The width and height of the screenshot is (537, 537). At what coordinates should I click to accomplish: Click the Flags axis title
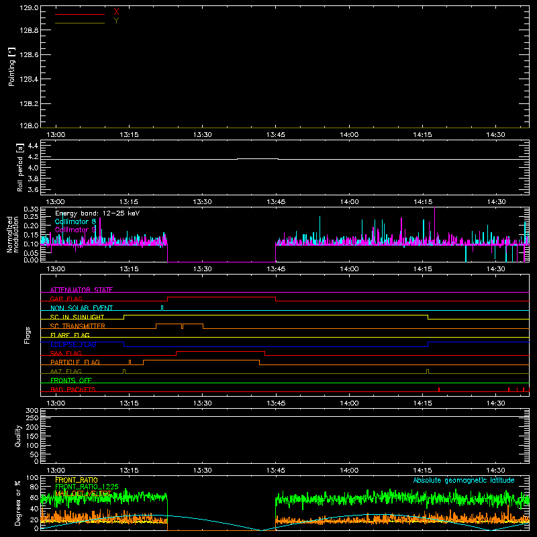point(28,335)
